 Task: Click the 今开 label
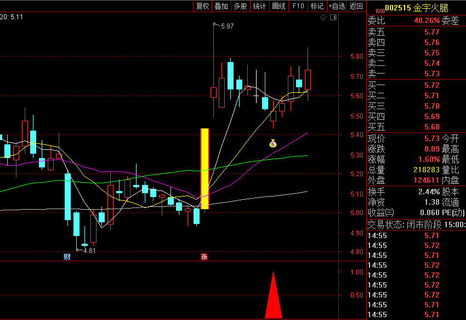point(450,138)
